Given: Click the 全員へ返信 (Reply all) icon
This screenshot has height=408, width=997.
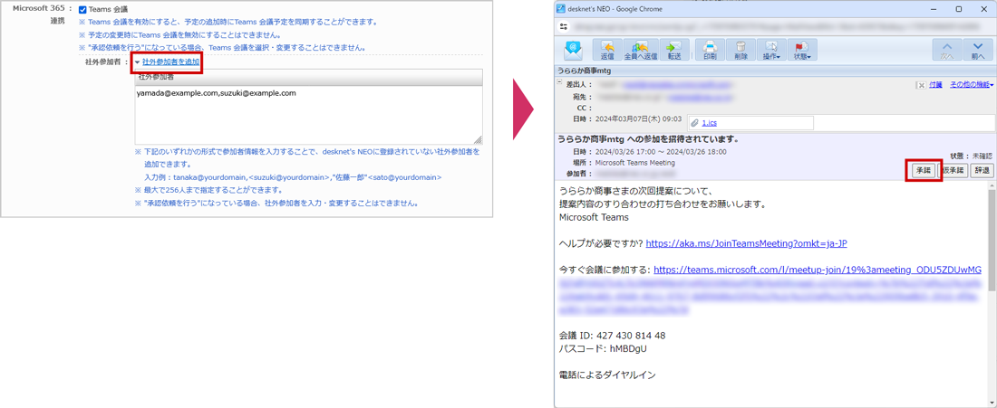Looking at the screenshot, I should point(640,50).
